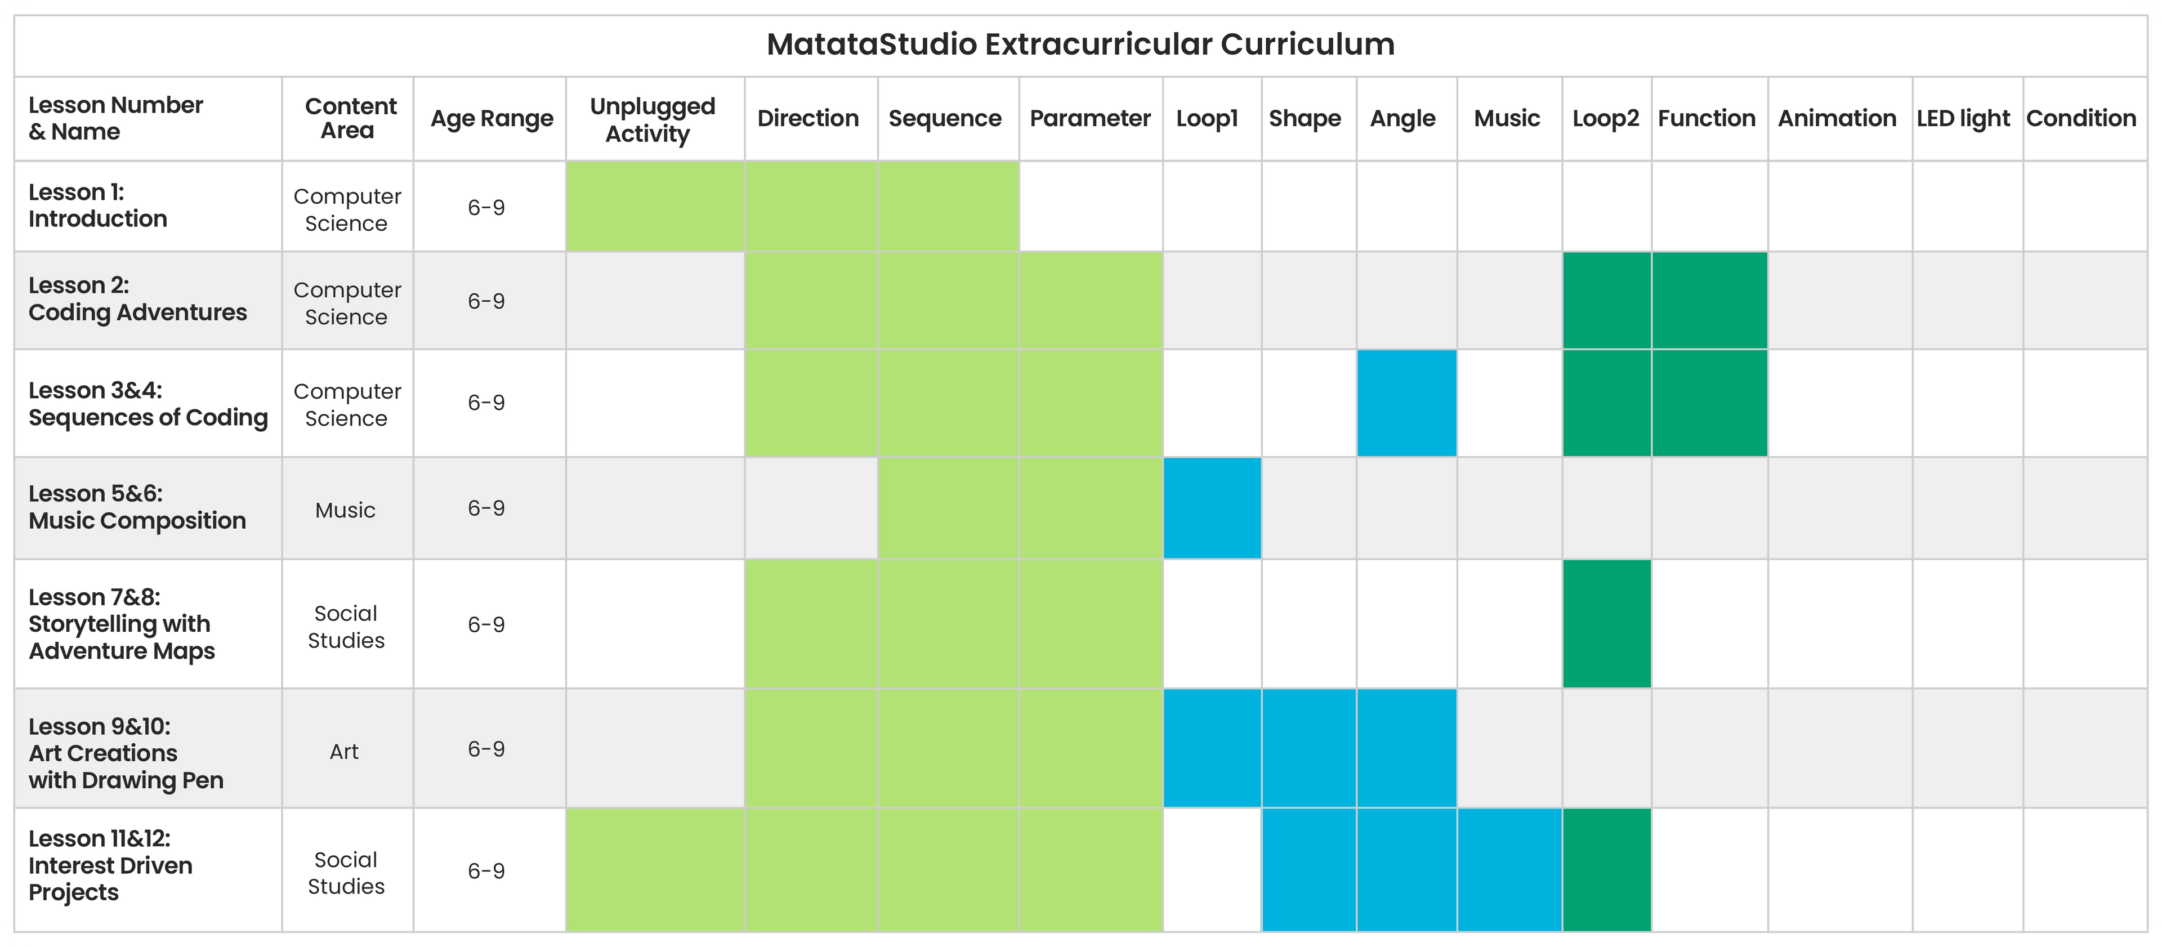
Task: Select Lesson 11&12: Interest Driven Projects label
Action: click(110, 865)
